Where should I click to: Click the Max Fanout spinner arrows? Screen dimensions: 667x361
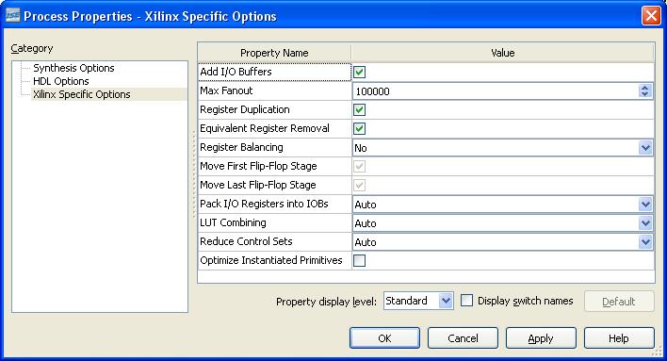644,90
